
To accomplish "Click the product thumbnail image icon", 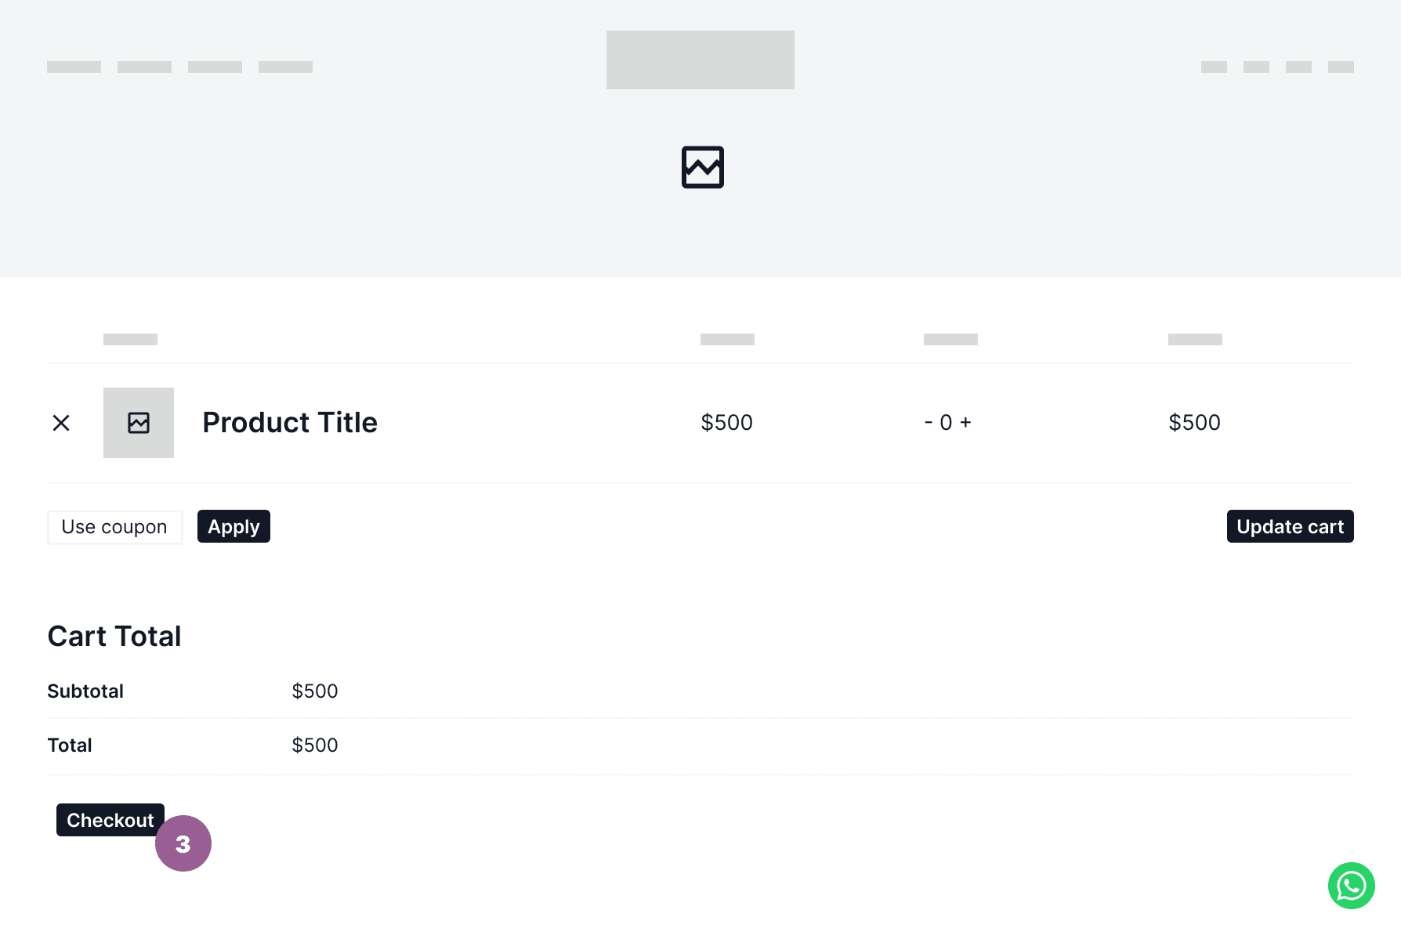I will coord(139,423).
